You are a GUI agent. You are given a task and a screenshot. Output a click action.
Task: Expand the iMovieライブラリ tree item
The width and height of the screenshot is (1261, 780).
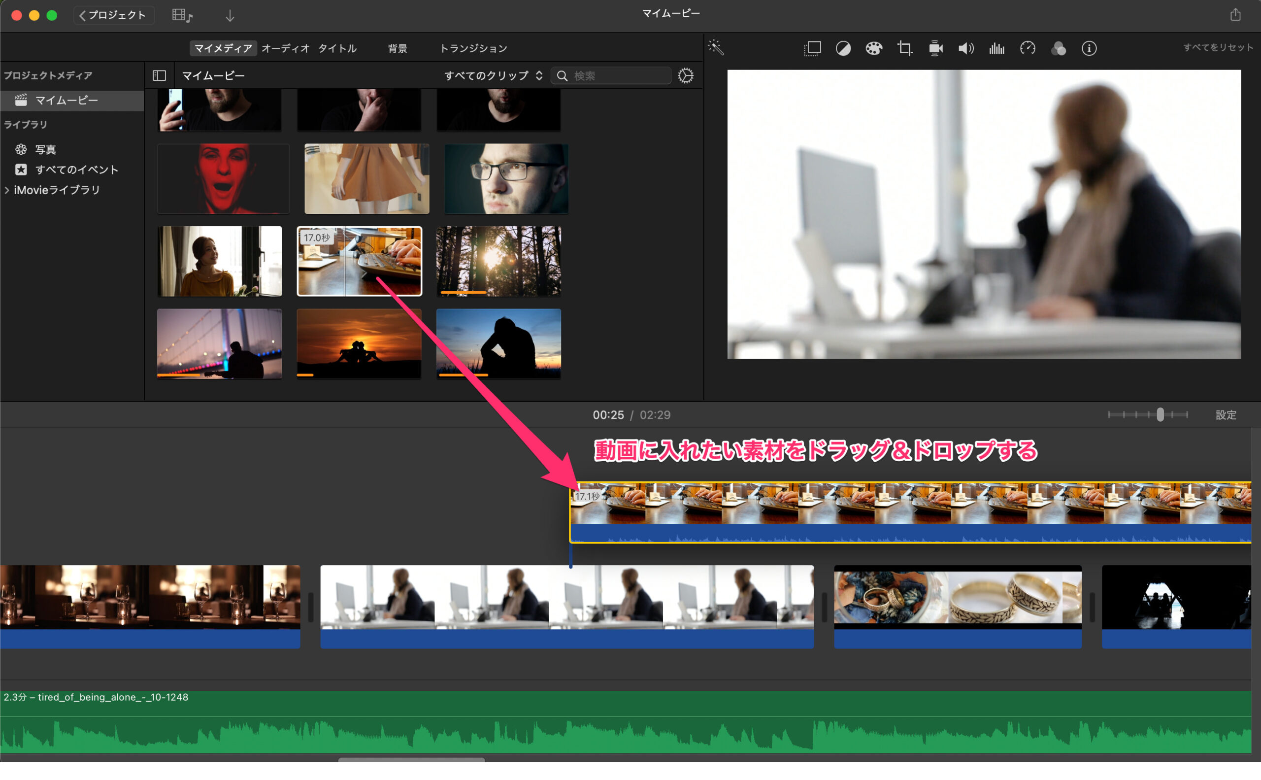[x=7, y=190]
